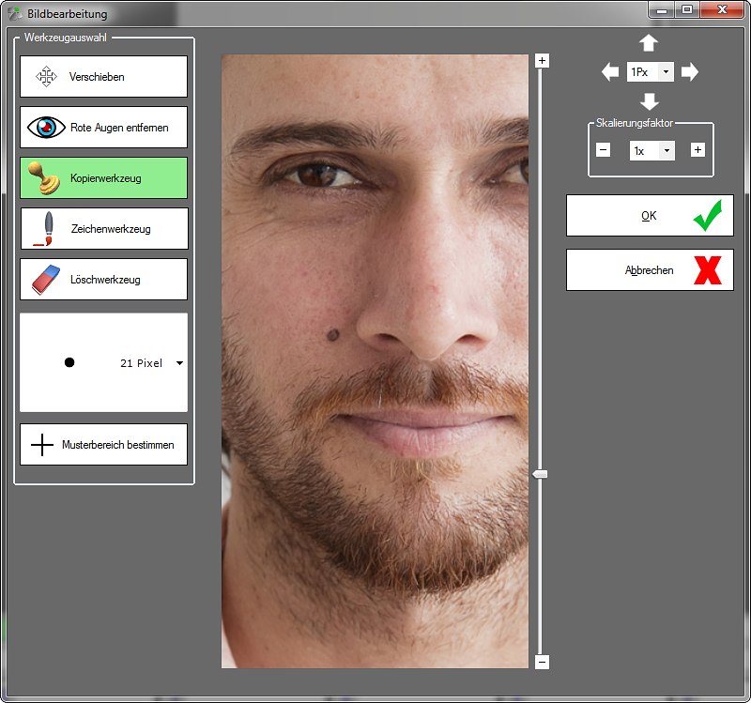751x703 pixels.
Task: Close the Bildbearbeitung window
Action: 722,9
